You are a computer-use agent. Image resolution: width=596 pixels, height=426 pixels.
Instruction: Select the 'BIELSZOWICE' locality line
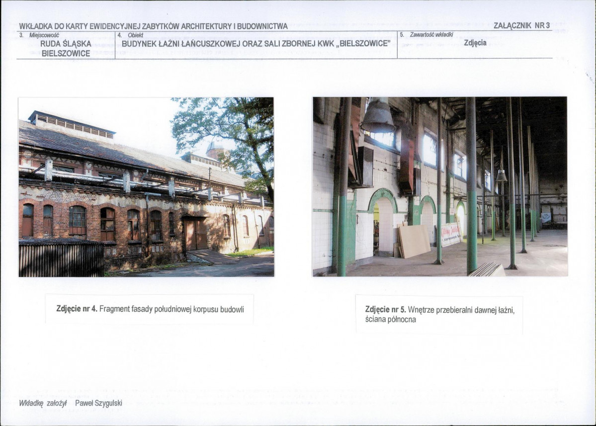[66, 54]
